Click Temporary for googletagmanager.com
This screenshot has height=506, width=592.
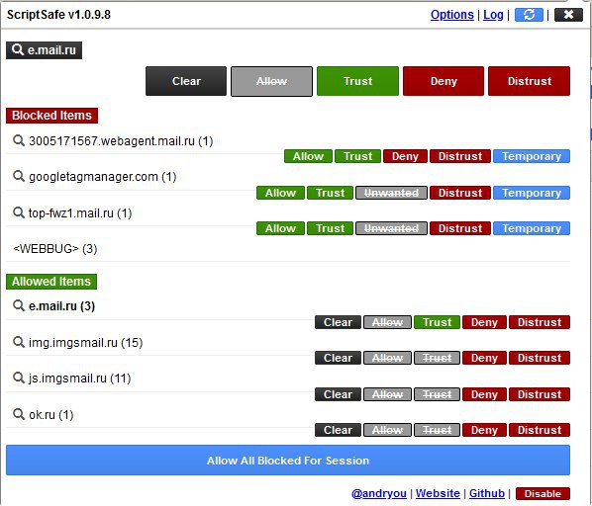[x=532, y=193]
